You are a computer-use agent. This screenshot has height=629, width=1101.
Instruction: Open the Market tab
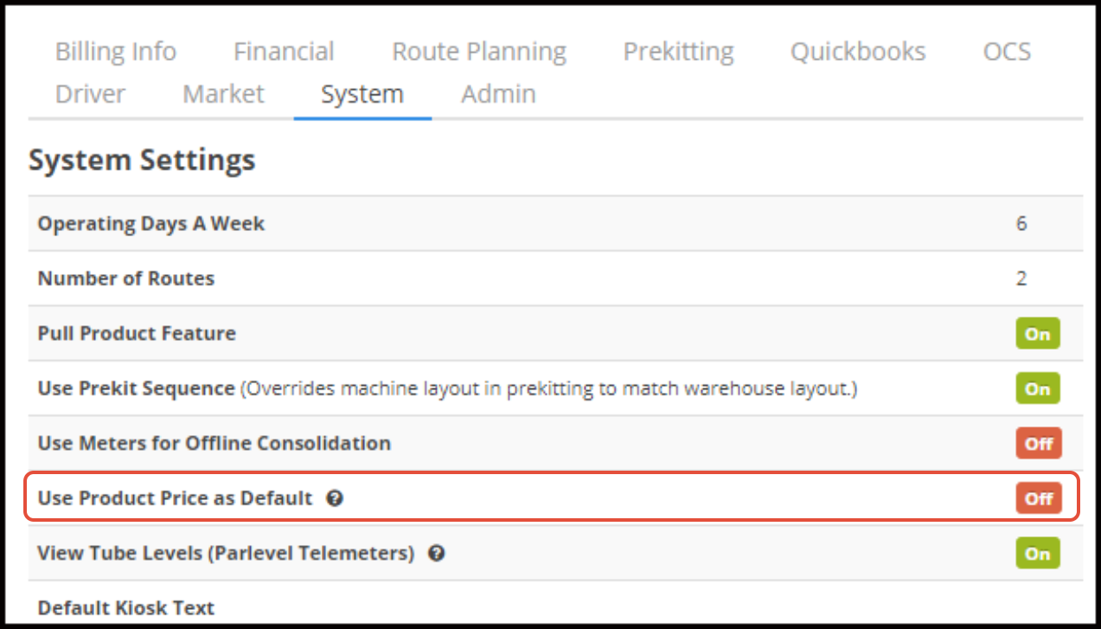click(223, 93)
